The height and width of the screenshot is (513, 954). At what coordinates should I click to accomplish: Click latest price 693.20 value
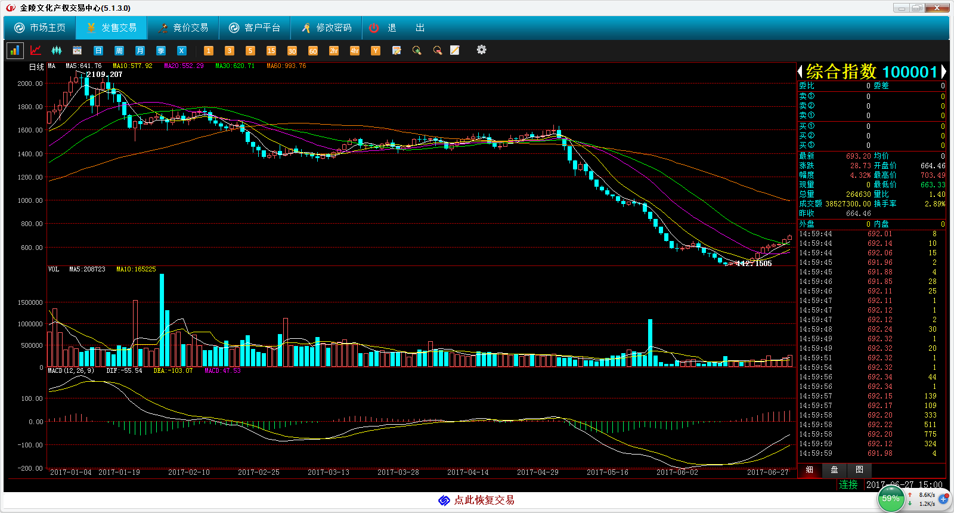tap(859, 156)
